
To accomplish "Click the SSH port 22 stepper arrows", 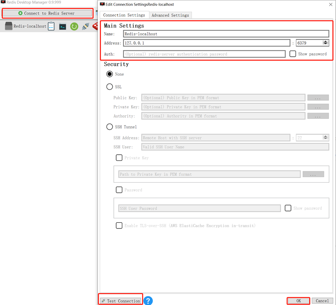I will (x=326, y=137).
